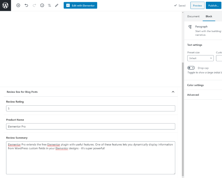Add a block with the plus icon

point(18,5)
